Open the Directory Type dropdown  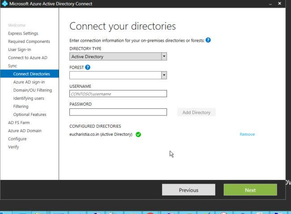164,56
